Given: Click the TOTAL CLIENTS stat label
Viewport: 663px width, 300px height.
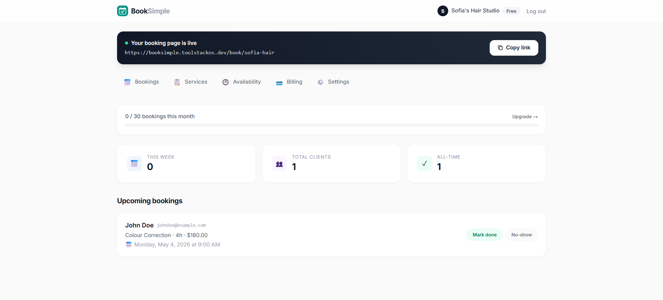Looking at the screenshot, I should [311, 157].
